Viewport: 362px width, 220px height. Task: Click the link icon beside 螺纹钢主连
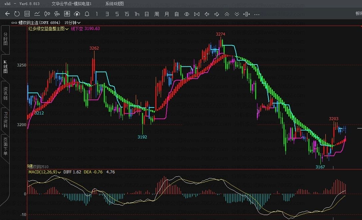(x=14, y=23)
